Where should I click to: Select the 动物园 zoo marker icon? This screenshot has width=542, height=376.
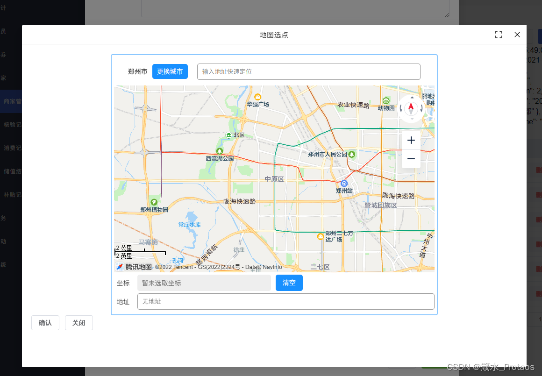[386, 101]
